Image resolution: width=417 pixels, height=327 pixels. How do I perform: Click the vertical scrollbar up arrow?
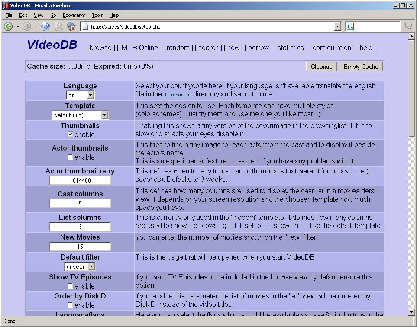(411, 36)
